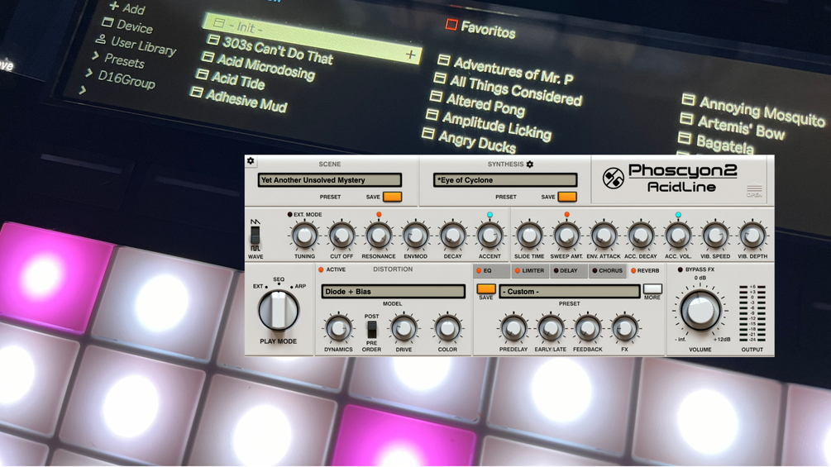Click the ENVMOD knob
Image resolution: width=831 pixels, height=467 pixels.
pyautogui.click(x=415, y=236)
